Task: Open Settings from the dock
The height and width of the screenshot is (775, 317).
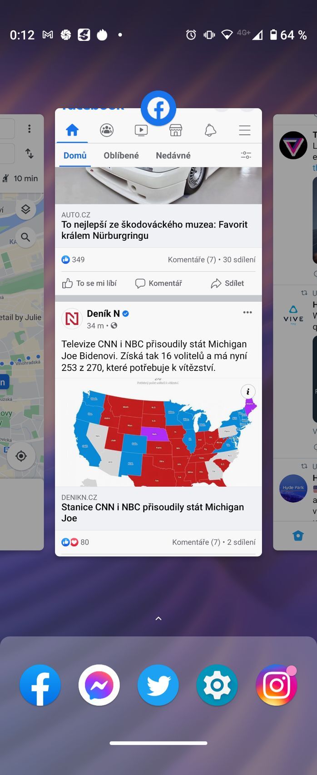Action: pos(217,685)
